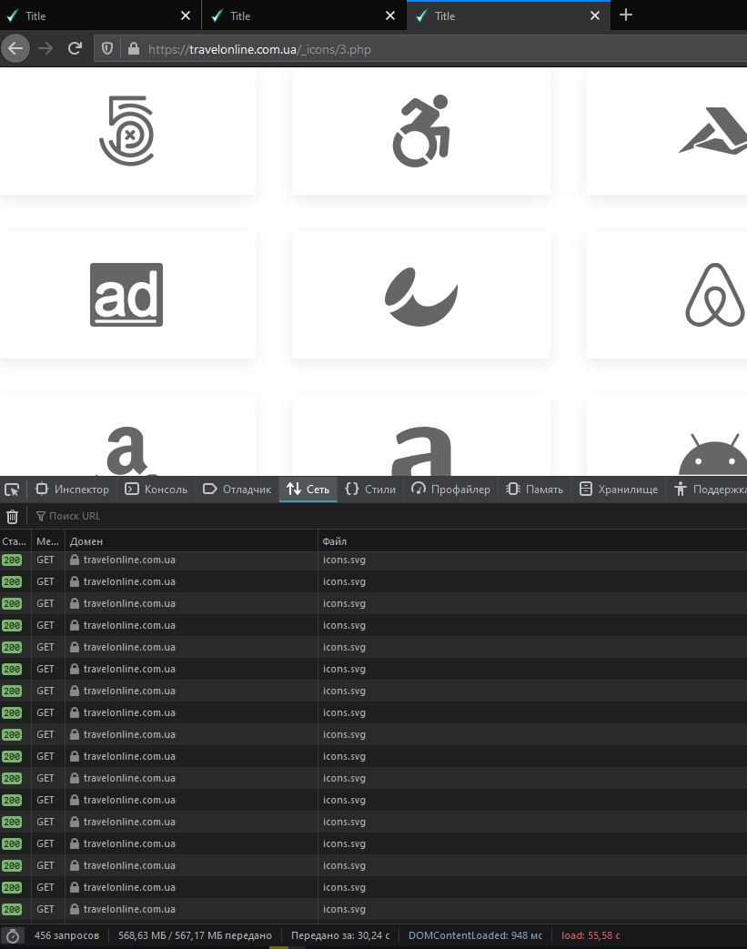Open the Профайлер devtools tab
The width and height of the screenshot is (747, 949).
click(451, 489)
